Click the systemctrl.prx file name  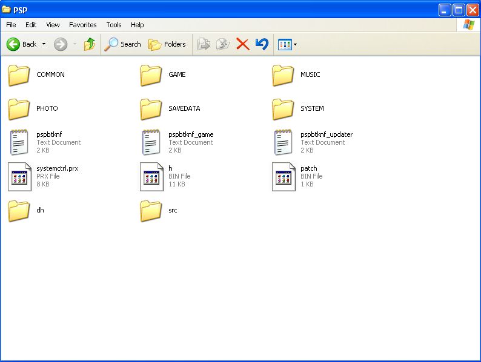58,168
